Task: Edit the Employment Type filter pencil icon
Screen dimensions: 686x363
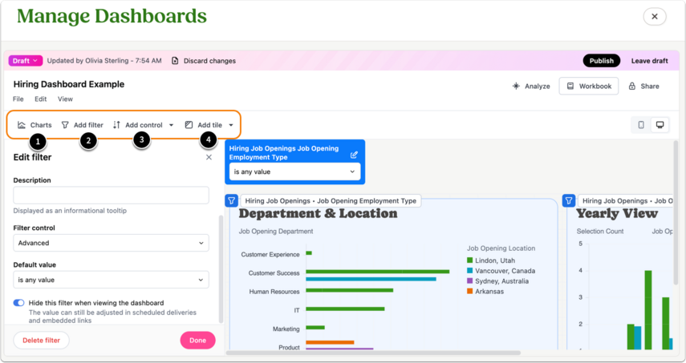Action: pyautogui.click(x=354, y=155)
